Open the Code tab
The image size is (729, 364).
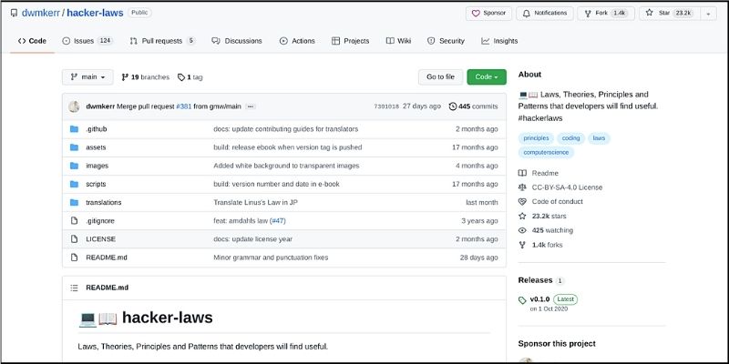click(32, 41)
